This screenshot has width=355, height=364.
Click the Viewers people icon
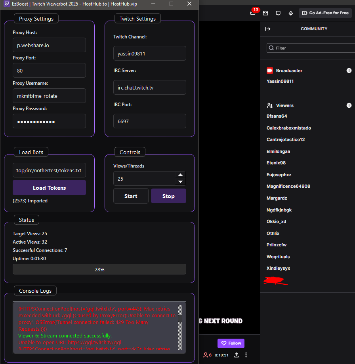[x=269, y=105]
